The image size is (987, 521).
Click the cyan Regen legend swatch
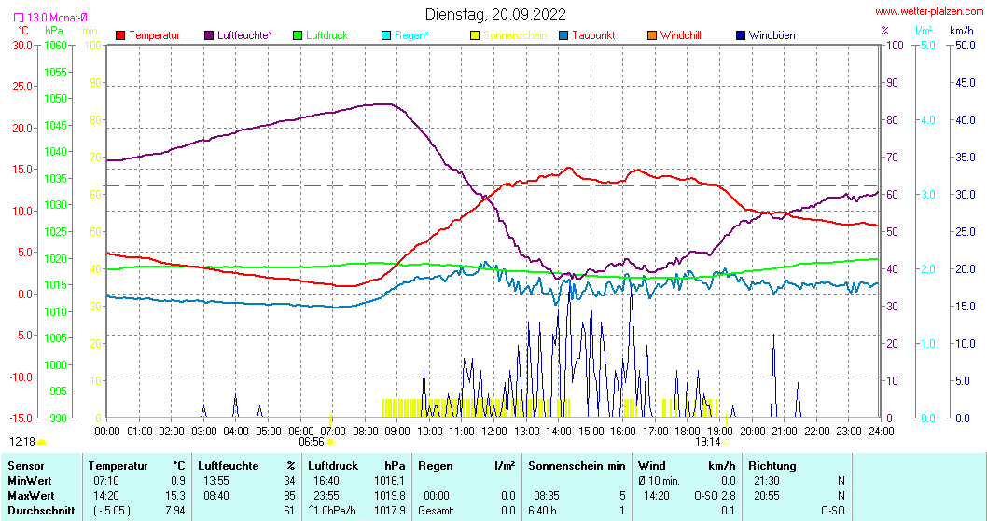pos(386,35)
